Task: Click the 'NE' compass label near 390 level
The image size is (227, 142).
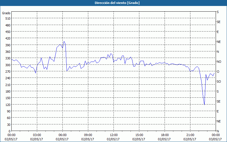Action: coord(219,42)
